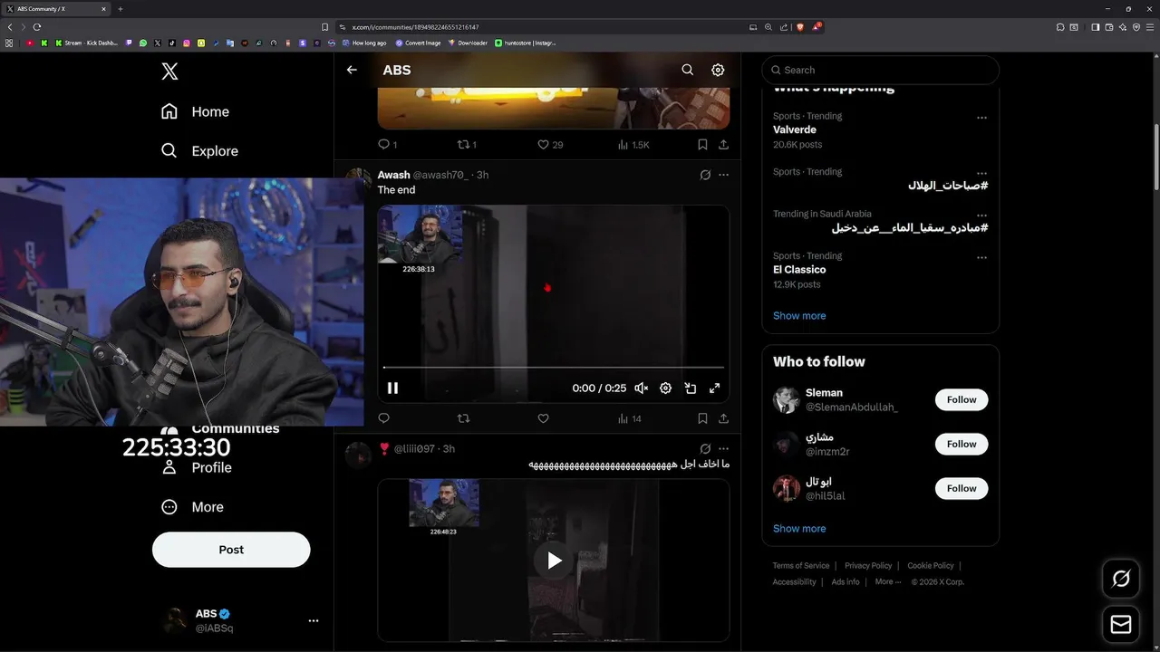Bookmark Awash's 'The end' post
Viewport: 1160px width, 652px height.
pyautogui.click(x=702, y=418)
